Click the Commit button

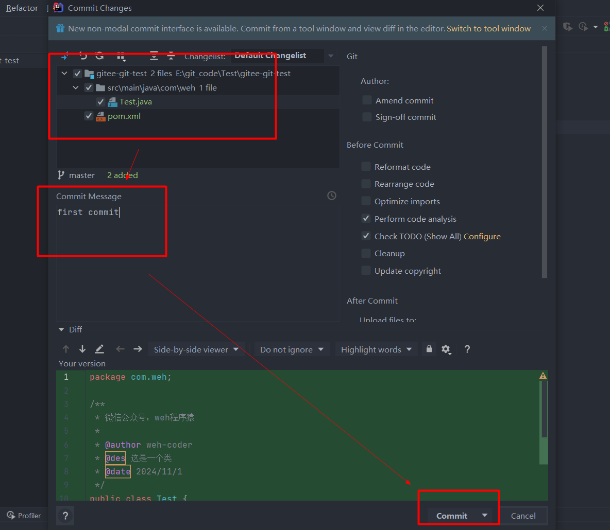tap(452, 516)
